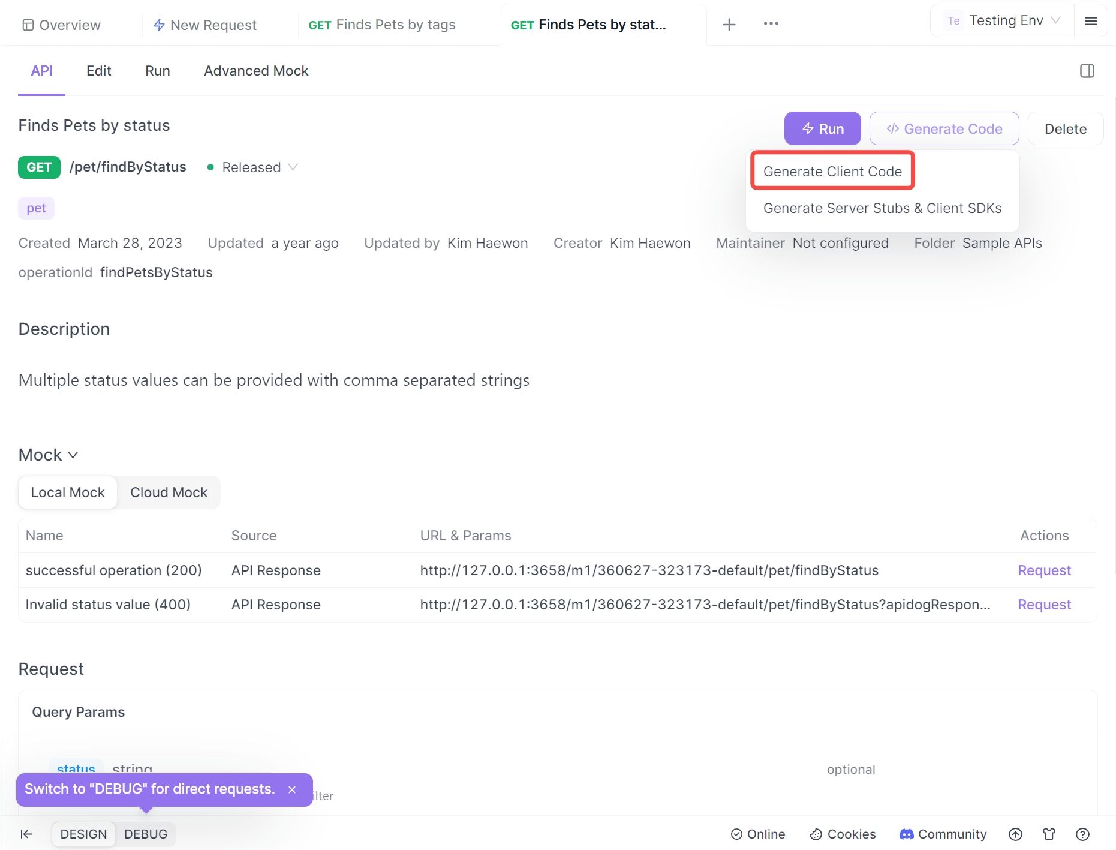Image resolution: width=1116 pixels, height=850 pixels.
Task: Click the /pet/findByStatus path text
Action: [128, 167]
